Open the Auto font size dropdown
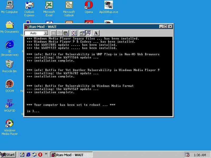211x158 pixels. [46, 33]
